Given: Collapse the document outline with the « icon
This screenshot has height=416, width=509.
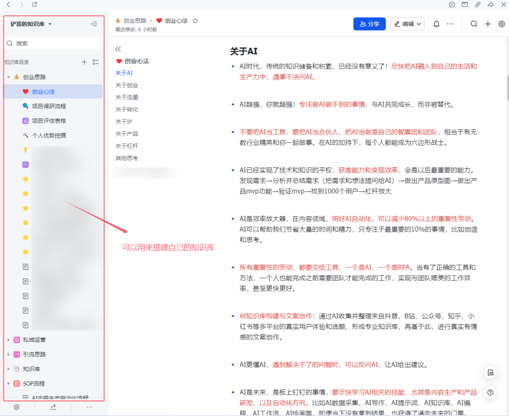Looking at the screenshot, I should (x=117, y=49).
